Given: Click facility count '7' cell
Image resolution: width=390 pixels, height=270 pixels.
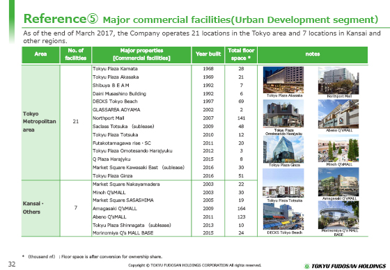Looking at the screenshot, I should click(x=76, y=207).
